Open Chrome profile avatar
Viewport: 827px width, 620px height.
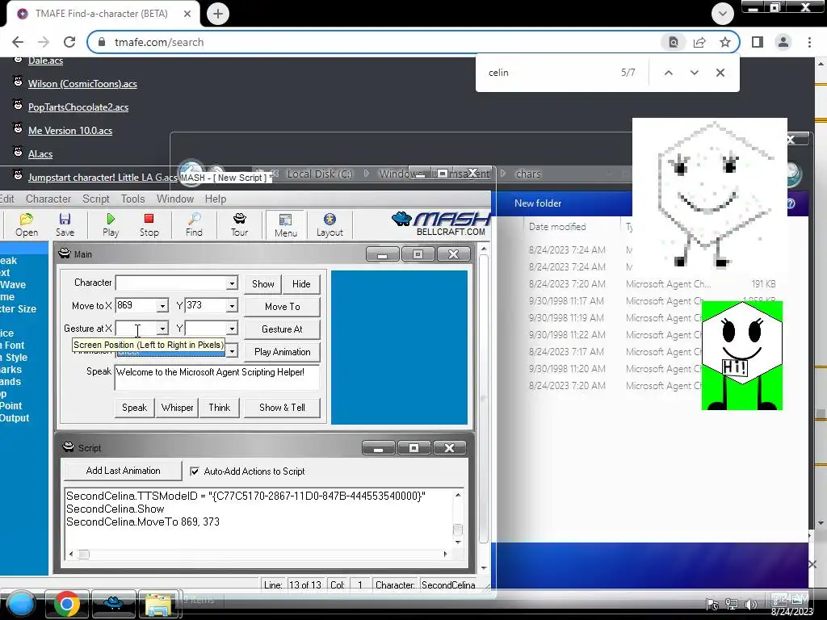[783, 42]
